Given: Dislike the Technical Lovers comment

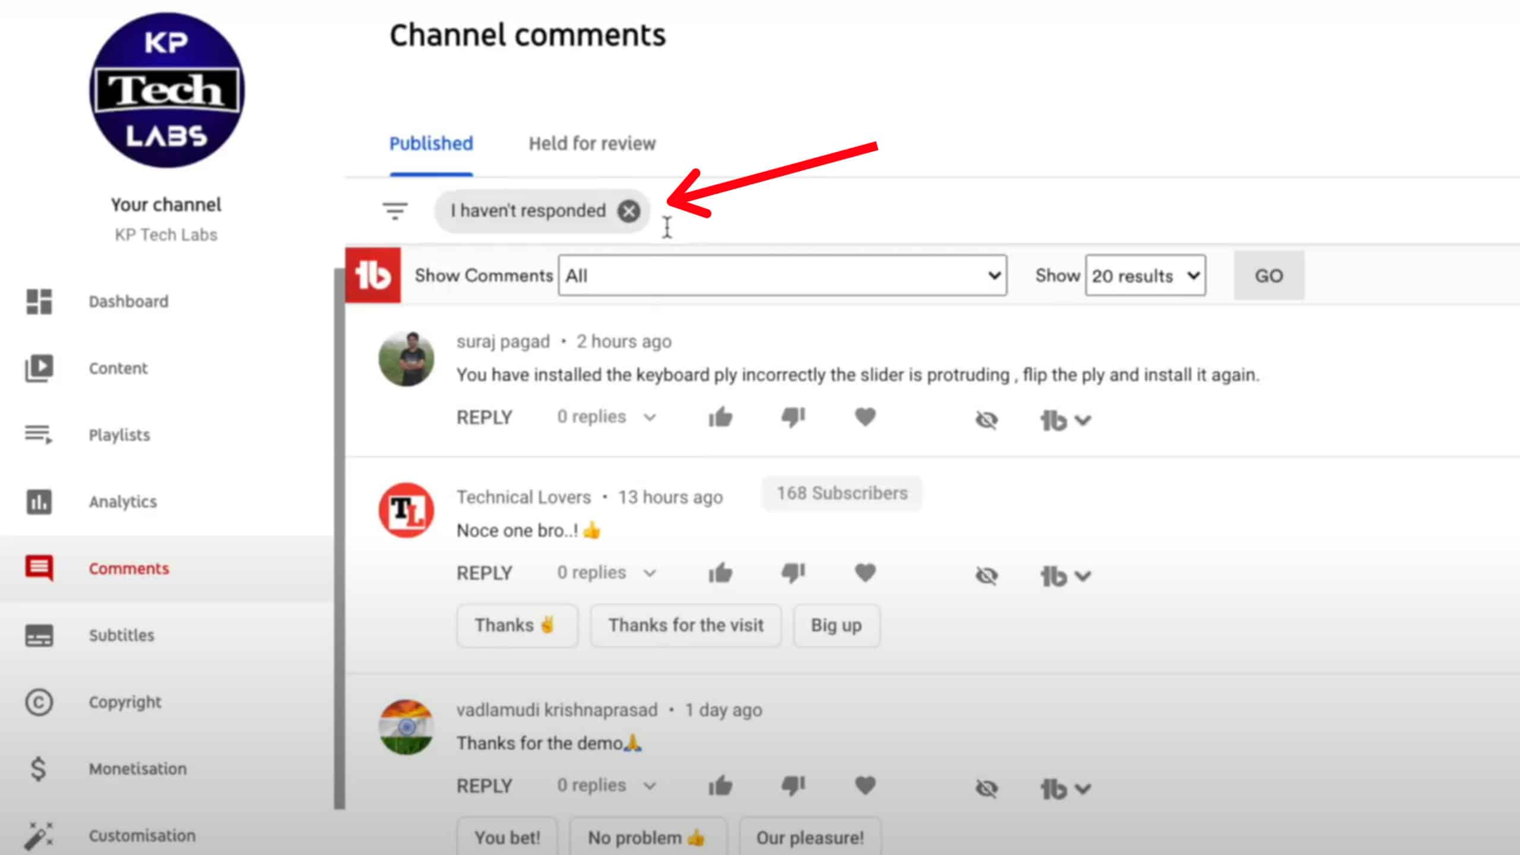Looking at the screenshot, I should click(x=793, y=573).
